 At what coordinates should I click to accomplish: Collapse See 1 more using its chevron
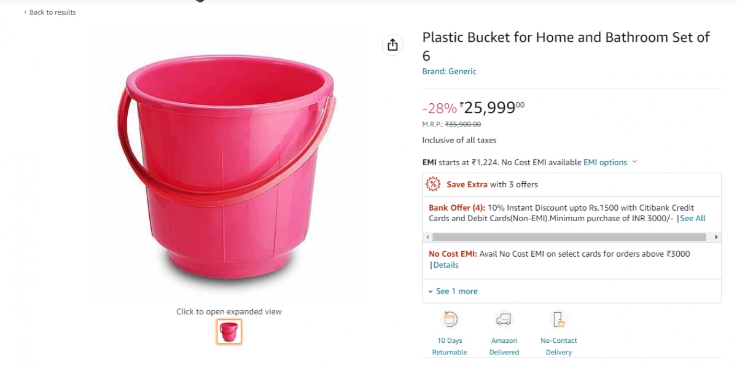pyautogui.click(x=430, y=291)
